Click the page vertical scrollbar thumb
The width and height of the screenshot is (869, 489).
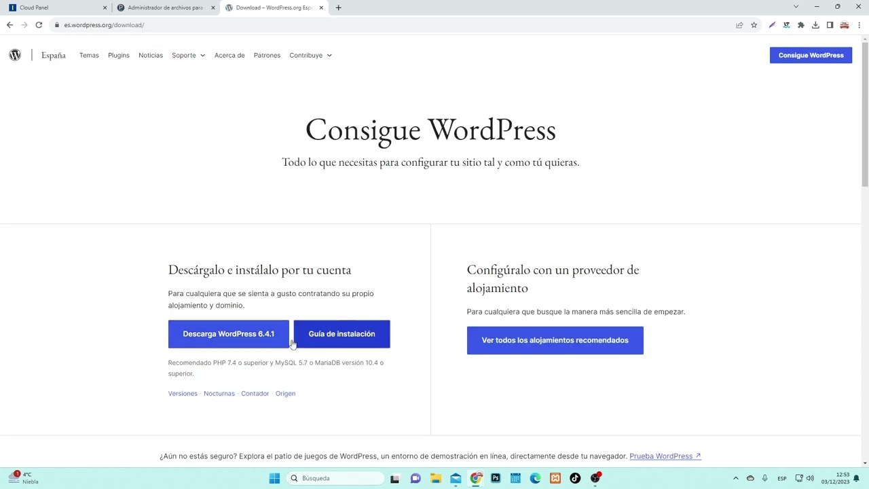pos(865,113)
